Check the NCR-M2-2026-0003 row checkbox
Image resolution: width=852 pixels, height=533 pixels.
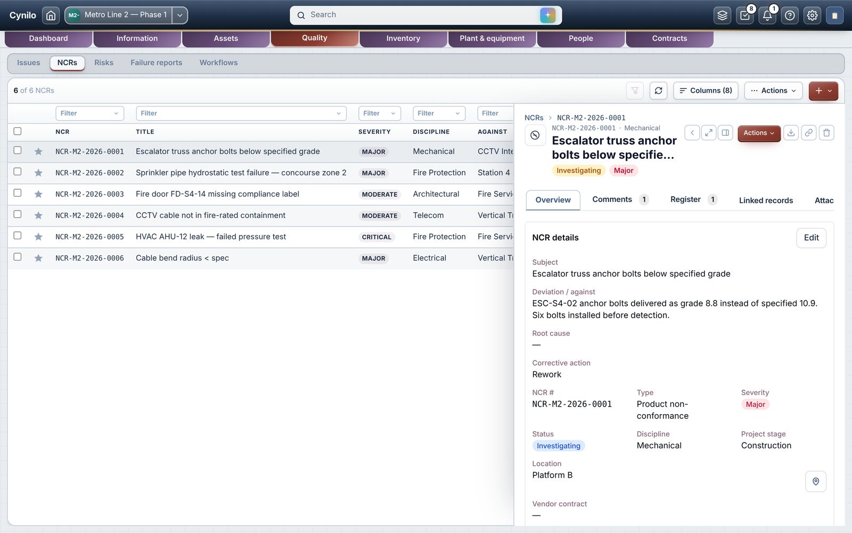coord(18,193)
